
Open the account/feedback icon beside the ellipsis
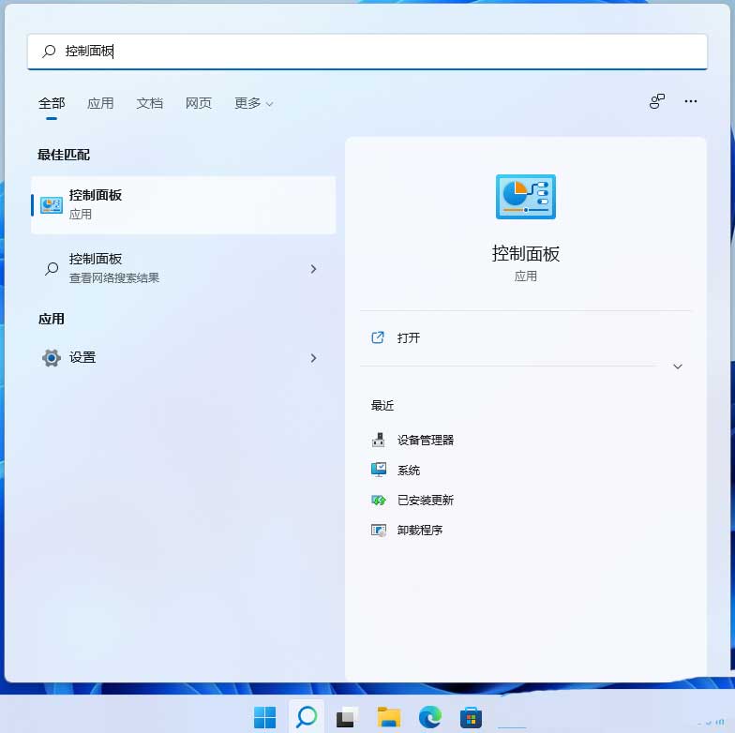point(656,101)
